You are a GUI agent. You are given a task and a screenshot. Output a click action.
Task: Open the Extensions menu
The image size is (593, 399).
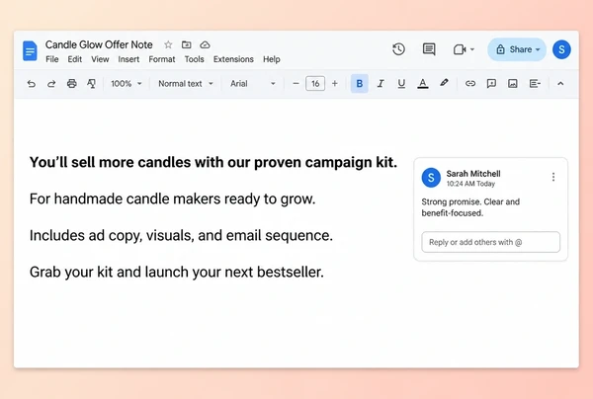[x=233, y=59]
